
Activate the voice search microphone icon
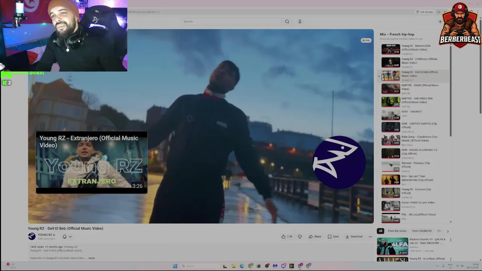click(300, 21)
